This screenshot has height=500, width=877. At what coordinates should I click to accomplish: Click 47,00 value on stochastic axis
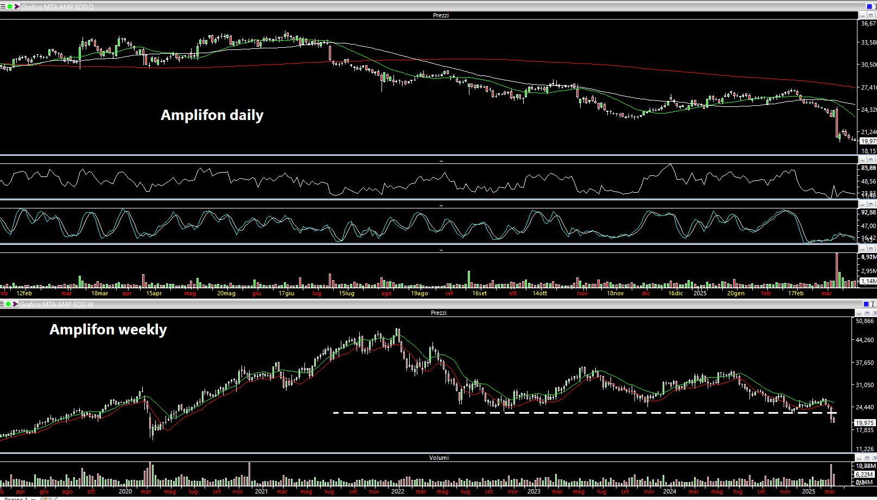coord(869,226)
